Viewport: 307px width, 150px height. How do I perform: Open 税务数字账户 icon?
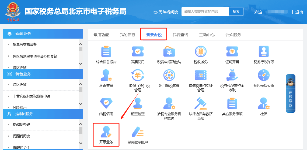coord(138,132)
